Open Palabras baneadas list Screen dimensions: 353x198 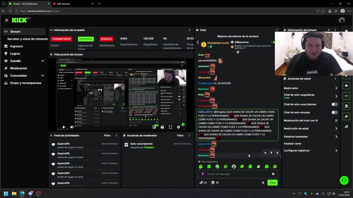click(336, 137)
